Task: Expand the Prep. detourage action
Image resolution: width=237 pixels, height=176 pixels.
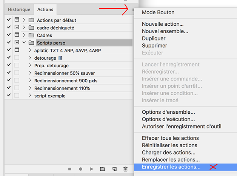Action: [30, 65]
